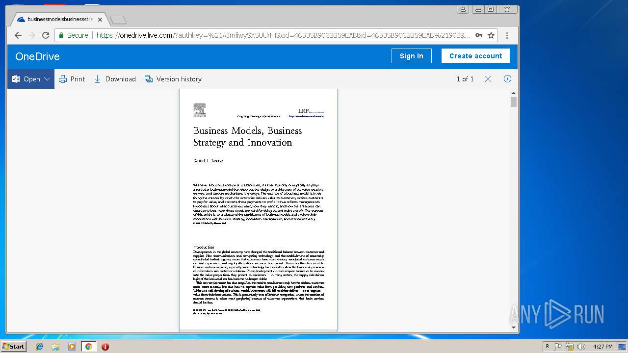Click the address bar URL
The height and width of the screenshot is (353, 628).
283,35
